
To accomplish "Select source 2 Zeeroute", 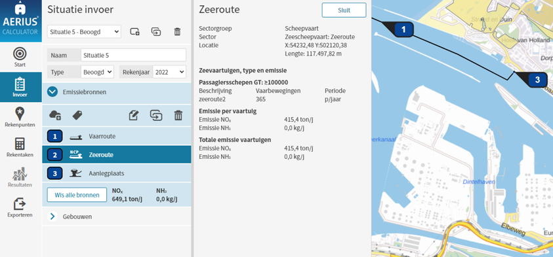I will (x=116, y=155).
